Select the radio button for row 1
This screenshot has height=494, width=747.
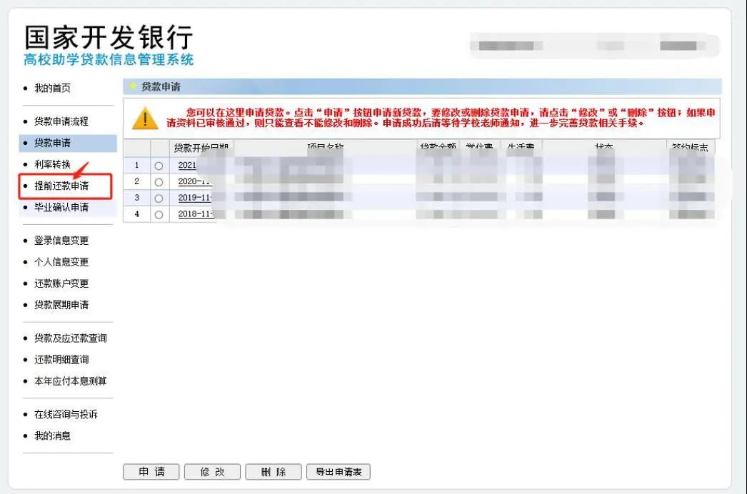pyautogui.click(x=159, y=166)
